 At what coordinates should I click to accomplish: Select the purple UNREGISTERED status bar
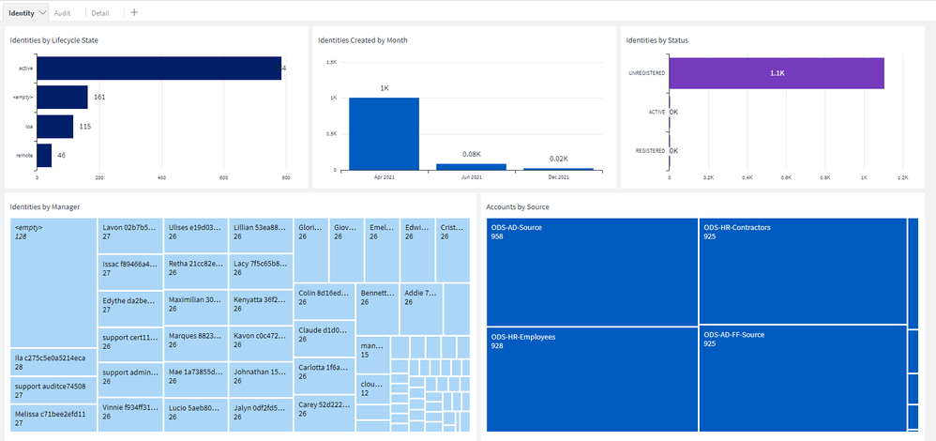pos(776,72)
